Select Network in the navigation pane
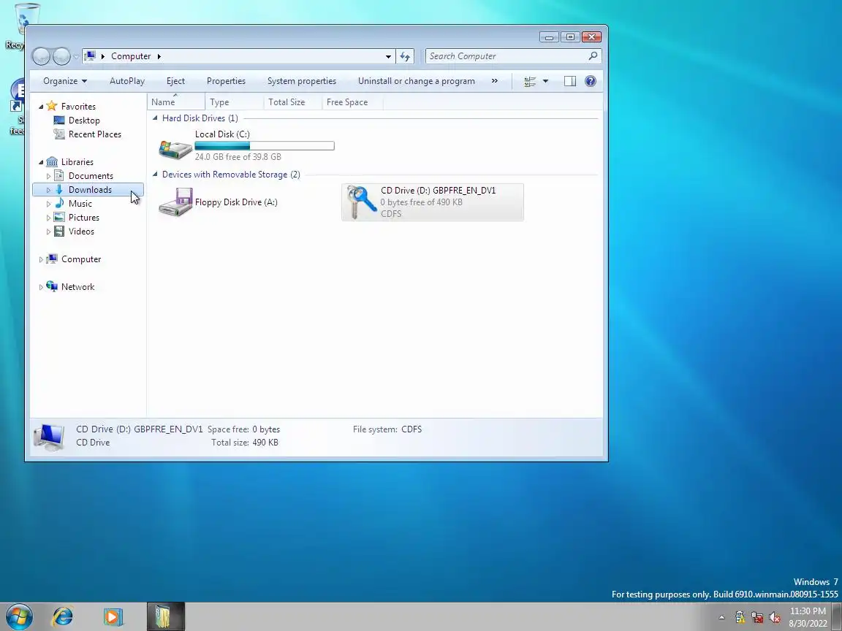 click(78, 287)
